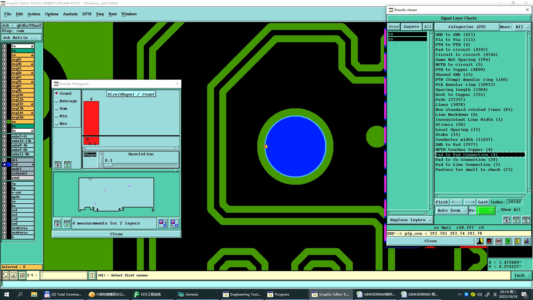
Task: Expand the Replace layers dropdown
Action: click(410, 220)
